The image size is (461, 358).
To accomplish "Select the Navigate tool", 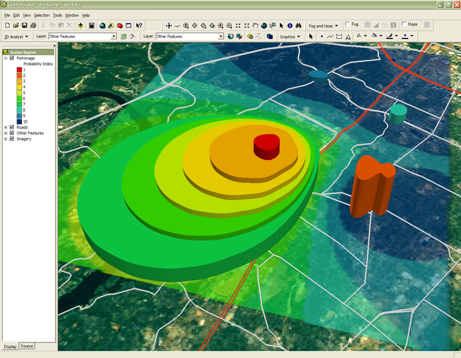I will click(x=169, y=26).
